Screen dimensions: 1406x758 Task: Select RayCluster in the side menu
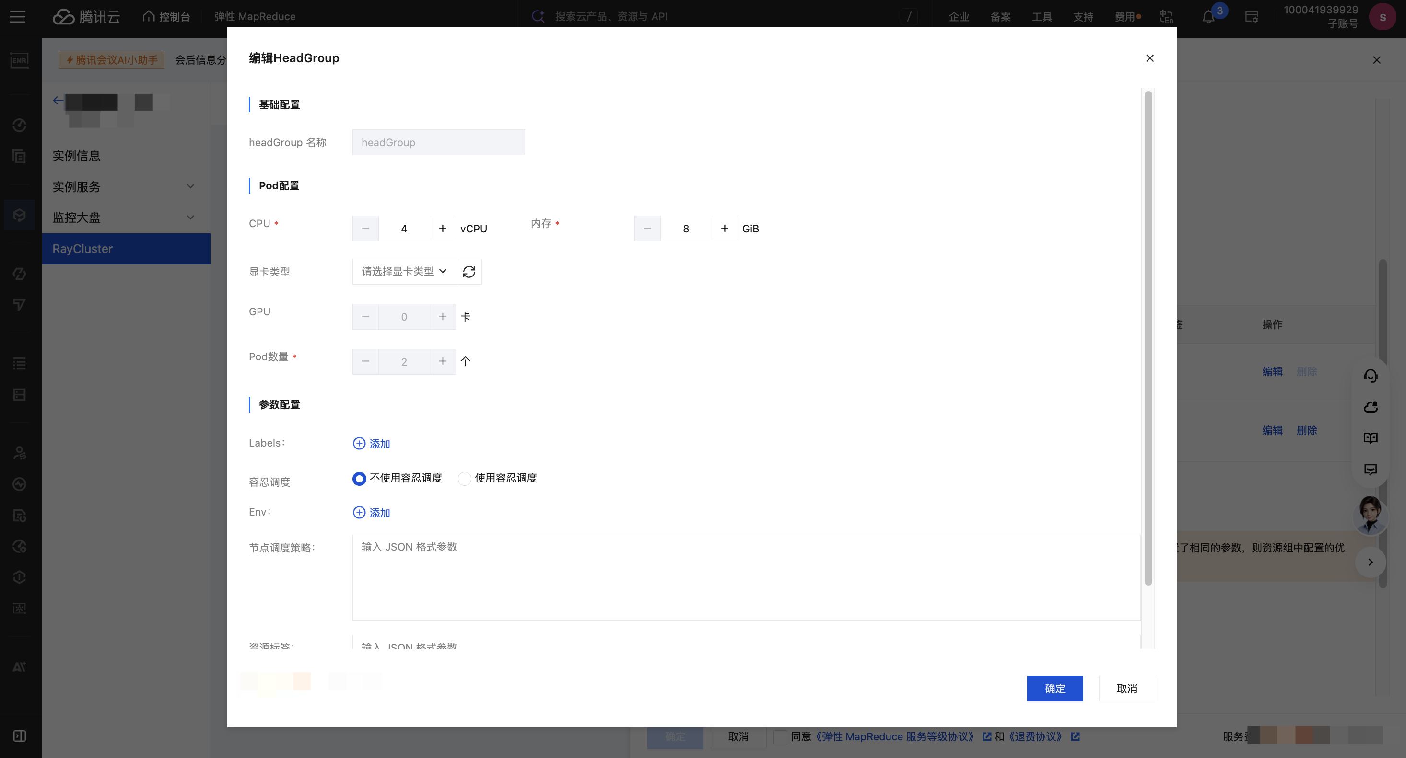pyautogui.click(x=126, y=249)
